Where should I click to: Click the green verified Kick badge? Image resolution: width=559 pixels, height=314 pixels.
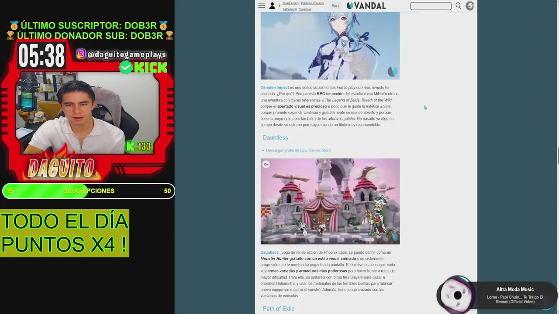click(126, 67)
